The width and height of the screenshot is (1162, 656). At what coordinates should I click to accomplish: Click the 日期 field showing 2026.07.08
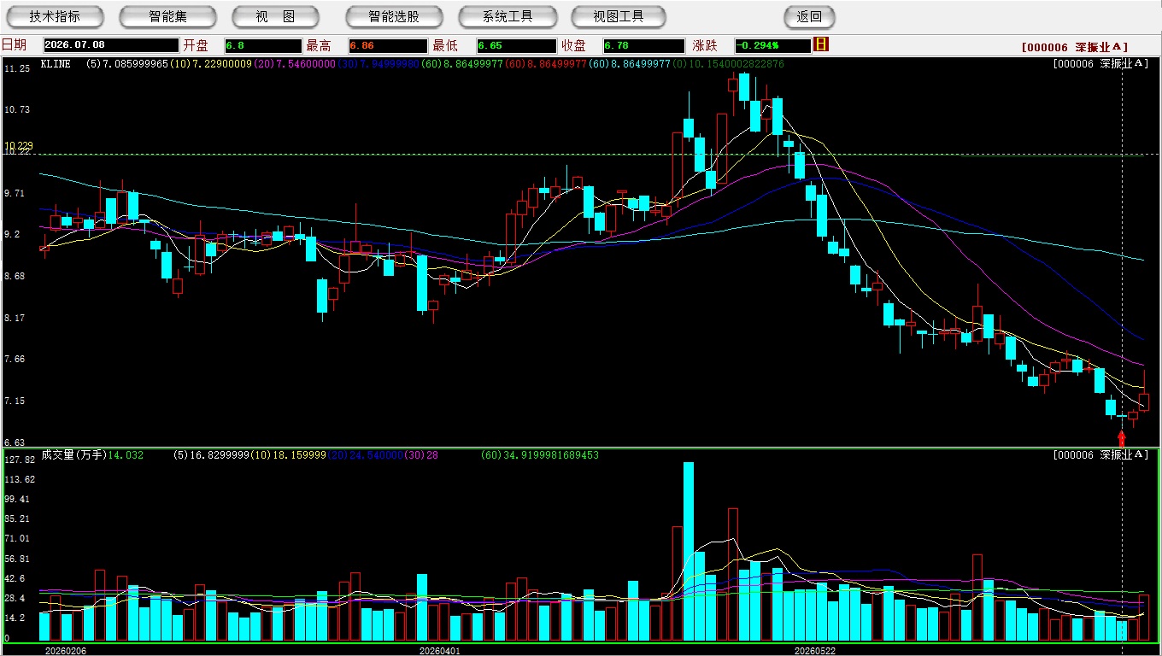tap(110, 45)
